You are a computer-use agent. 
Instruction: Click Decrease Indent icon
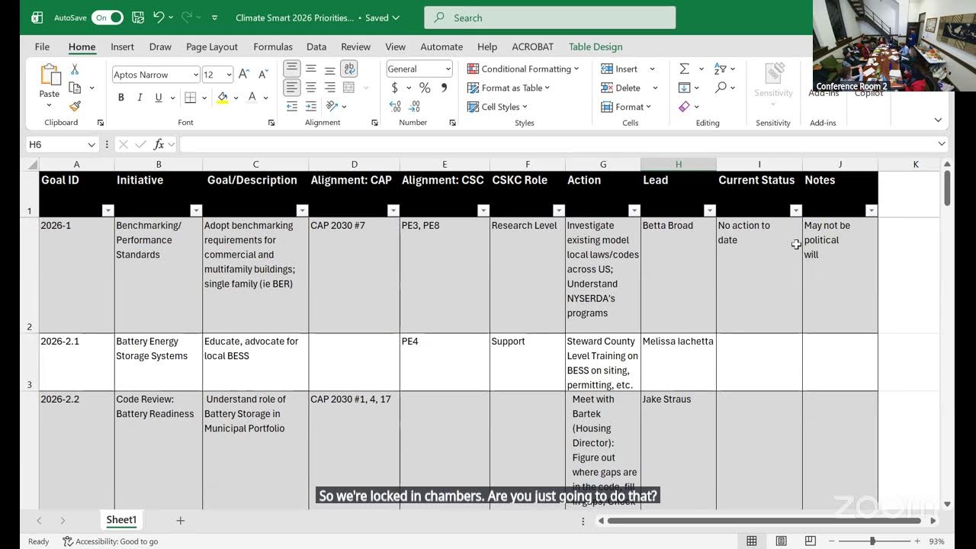tap(292, 106)
